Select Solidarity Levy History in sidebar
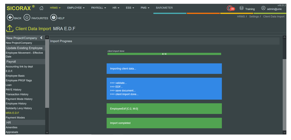 (19, 108)
